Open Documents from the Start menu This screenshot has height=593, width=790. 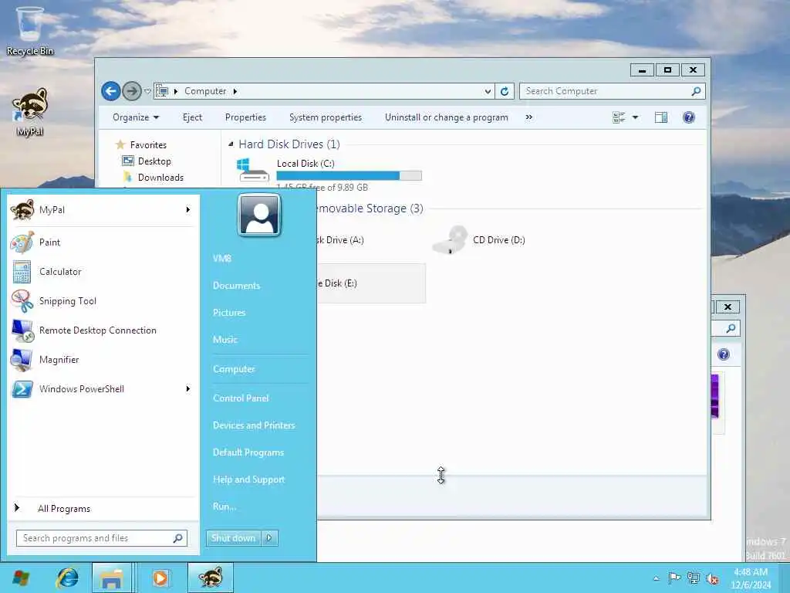pyautogui.click(x=236, y=286)
